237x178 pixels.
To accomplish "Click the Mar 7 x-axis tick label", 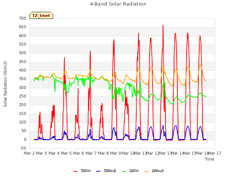I will click(91, 153).
